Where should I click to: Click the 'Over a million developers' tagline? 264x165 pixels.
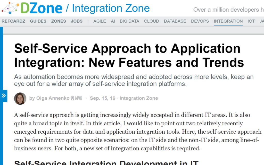[x=228, y=10]
